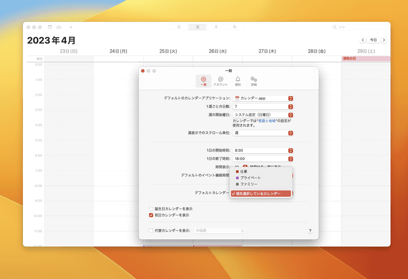Click the 28日(金) day header
408x279 pixels.
tap(317, 51)
